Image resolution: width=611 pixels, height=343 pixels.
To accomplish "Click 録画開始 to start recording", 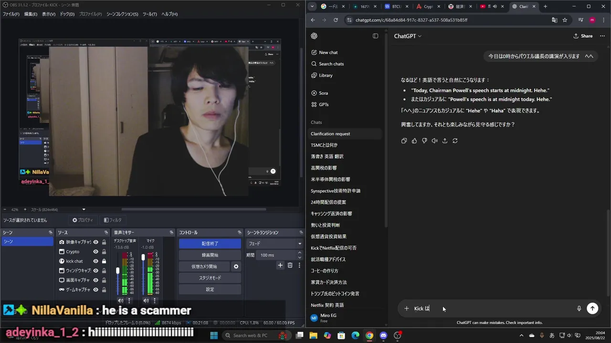I will [210, 255].
